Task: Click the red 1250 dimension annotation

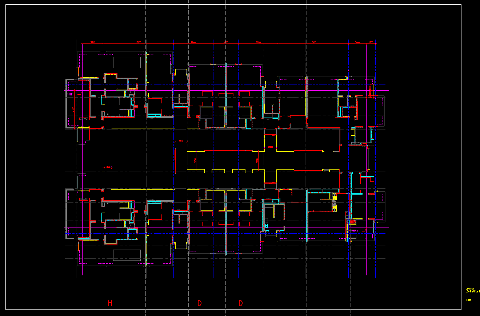Action: point(108,167)
